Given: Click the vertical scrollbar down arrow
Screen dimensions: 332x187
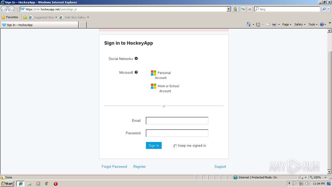Looking at the screenshot, I should click(x=329, y=172).
